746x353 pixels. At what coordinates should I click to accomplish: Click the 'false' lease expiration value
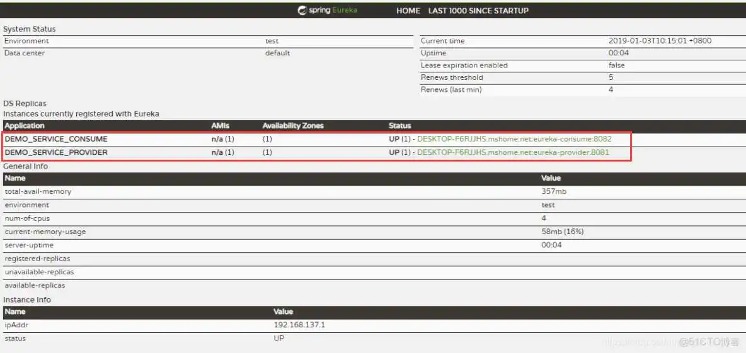click(617, 65)
